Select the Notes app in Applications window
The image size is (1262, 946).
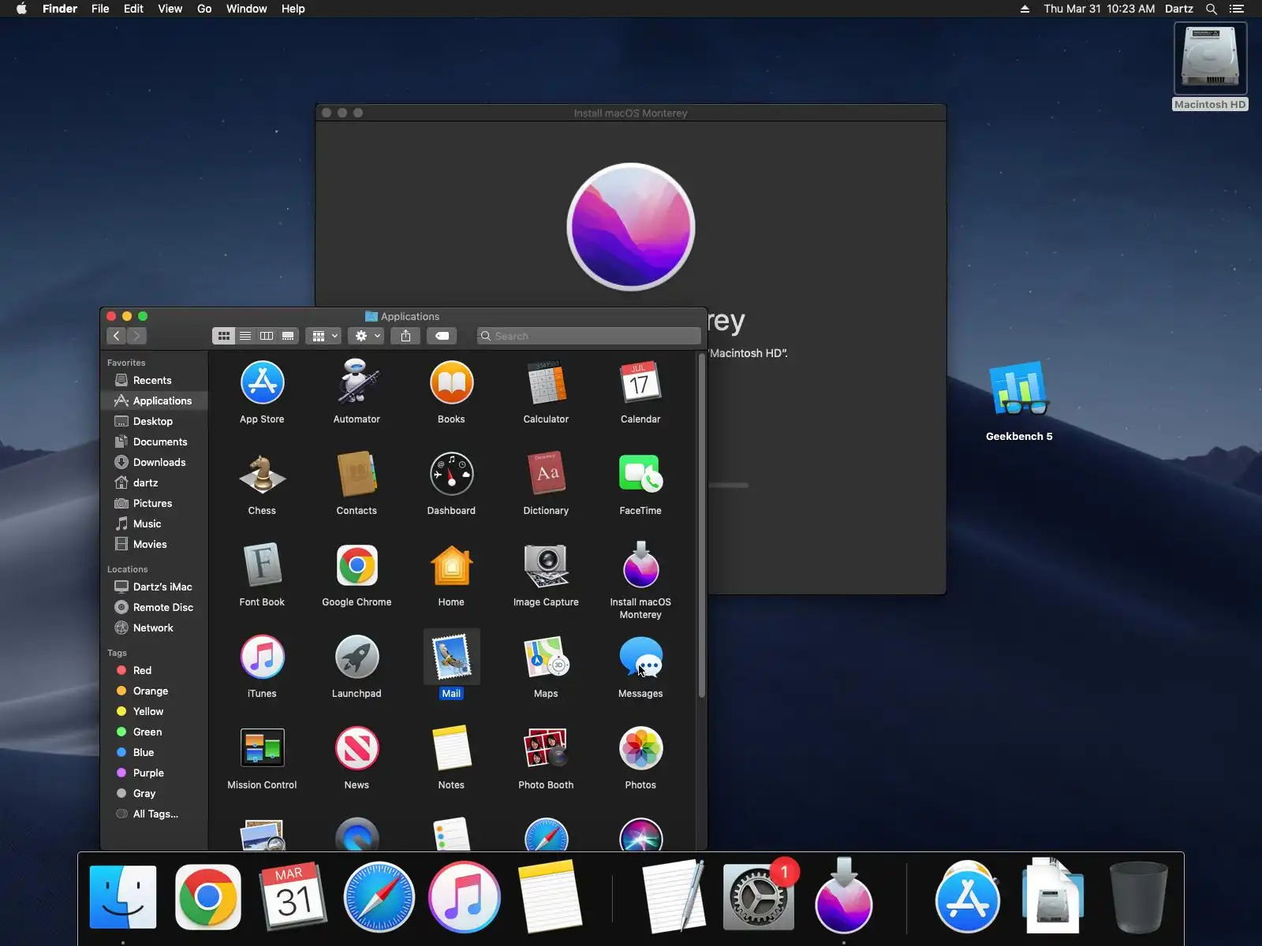451,749
